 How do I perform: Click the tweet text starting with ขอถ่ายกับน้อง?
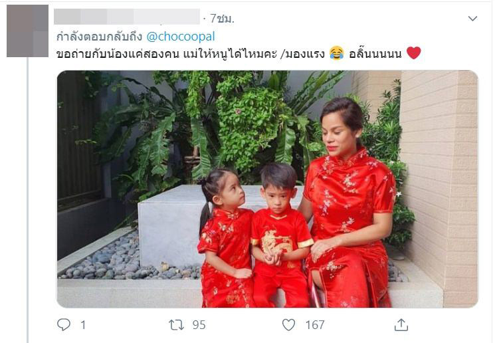[239, 53]
